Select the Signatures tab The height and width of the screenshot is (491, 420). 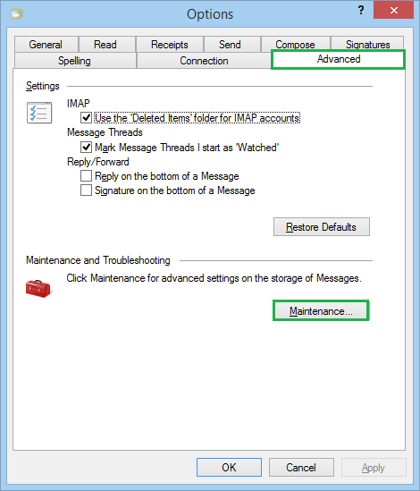click(367, 44)
